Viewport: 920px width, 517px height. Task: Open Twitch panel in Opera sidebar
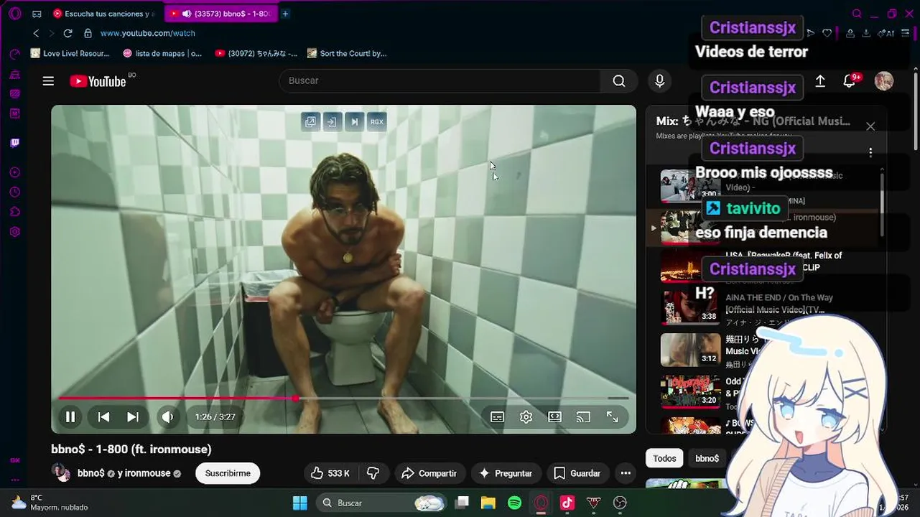coord(14,142)
